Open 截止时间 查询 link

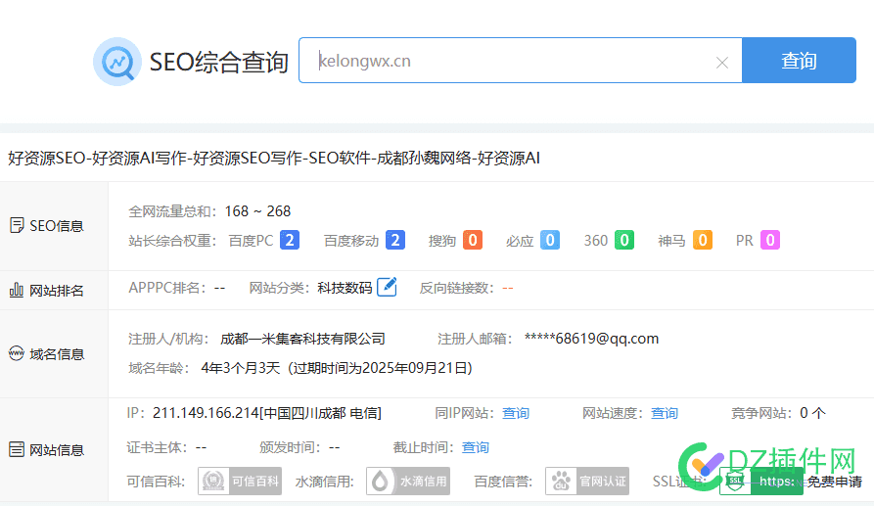pos(476,447)
